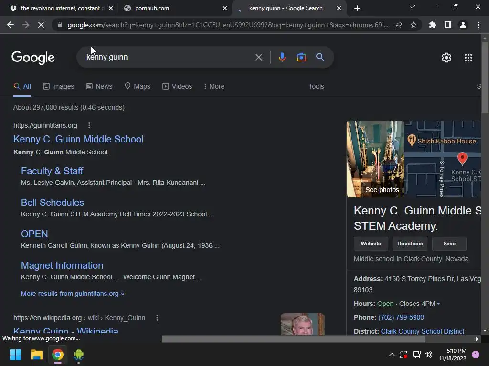Click the Chrome taskbar icon

point(58,355)
